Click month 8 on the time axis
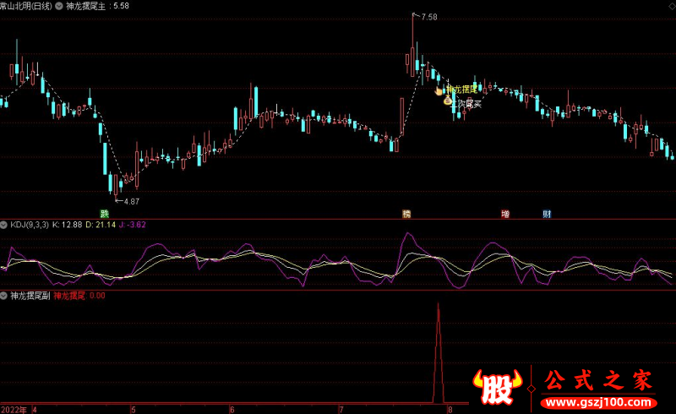This screenshot has height=414, width=676. [450, 410]
